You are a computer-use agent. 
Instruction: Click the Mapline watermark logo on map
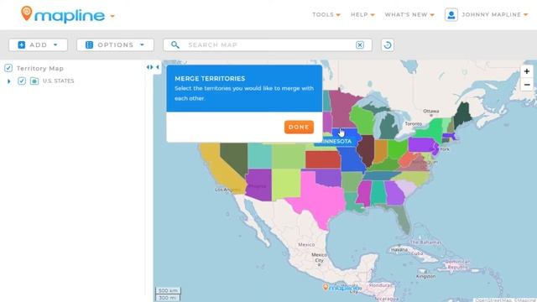coord(341,288)
